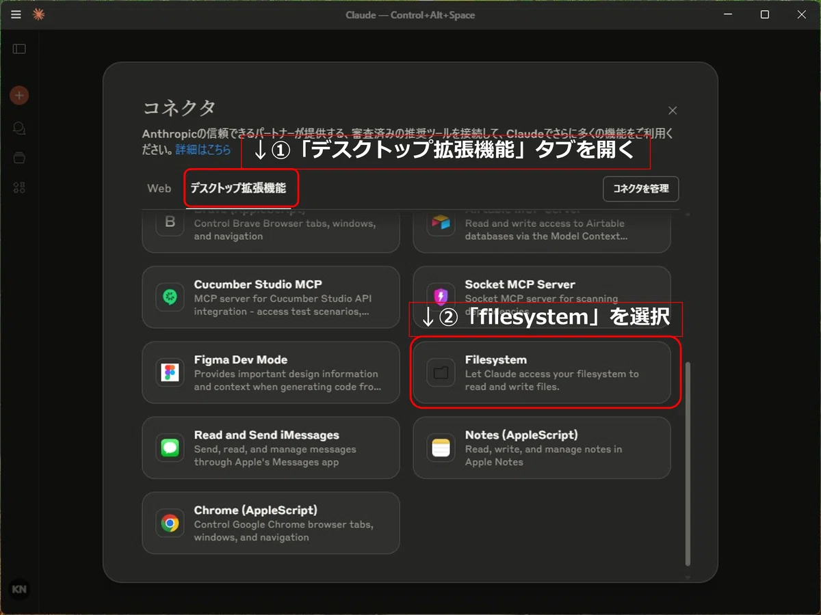The width and height of the screenshot is (821, 615).
Task: Open the chats bubble icon in sidebar
Action: [19, 128]
